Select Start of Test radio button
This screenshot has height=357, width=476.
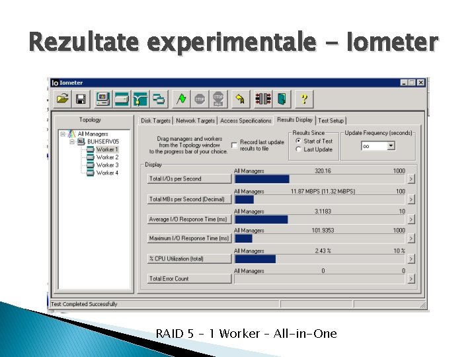coord(298,141)
